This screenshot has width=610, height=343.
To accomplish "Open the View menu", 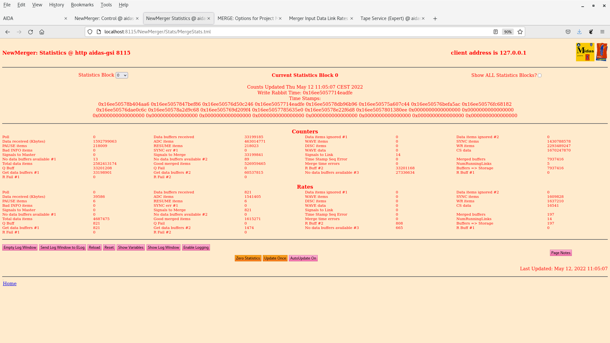I will [37, 5].
